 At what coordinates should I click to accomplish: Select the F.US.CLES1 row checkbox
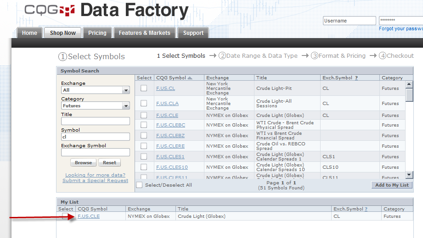(x=144, y=156)
